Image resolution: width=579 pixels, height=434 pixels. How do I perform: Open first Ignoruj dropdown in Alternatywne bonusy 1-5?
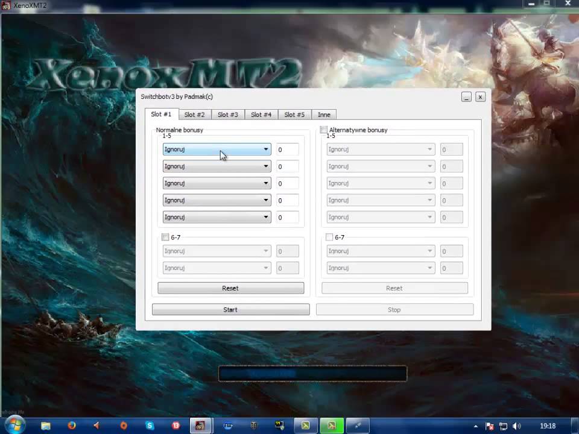(x=381, y=149)
